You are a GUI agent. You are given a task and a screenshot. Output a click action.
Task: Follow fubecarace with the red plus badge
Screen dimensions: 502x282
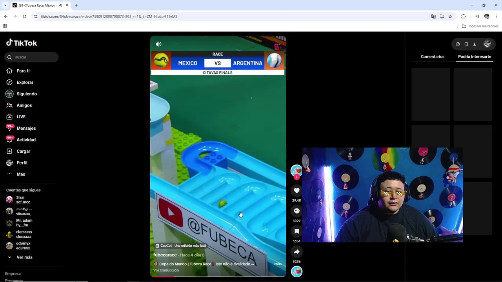click(297, 177)
